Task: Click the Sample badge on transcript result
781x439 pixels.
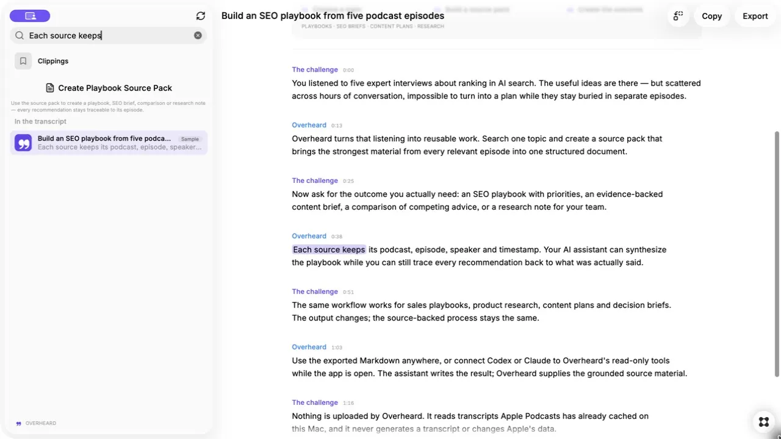Action: point(190,139)
